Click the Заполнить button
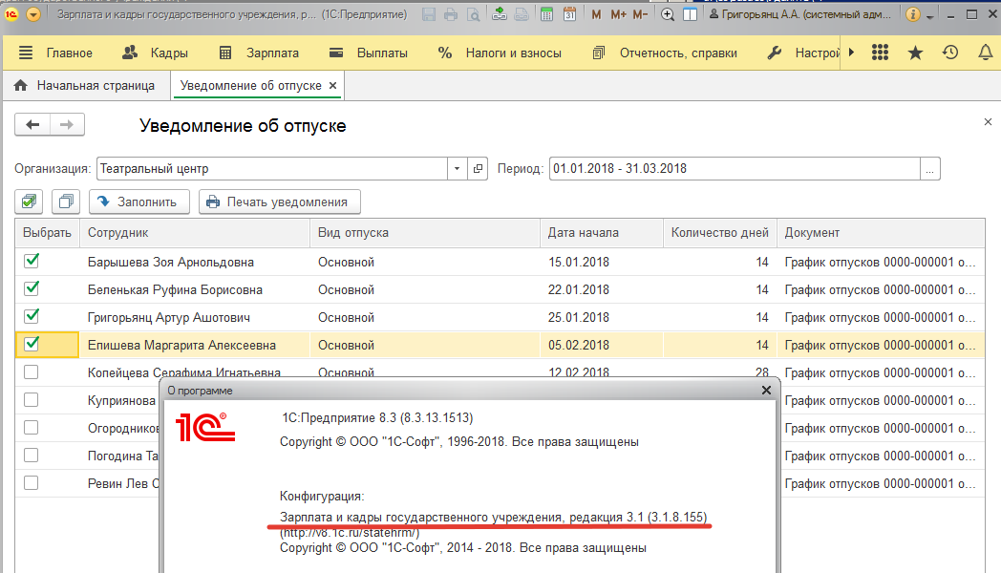1001x573 pixels. point(139,202)
